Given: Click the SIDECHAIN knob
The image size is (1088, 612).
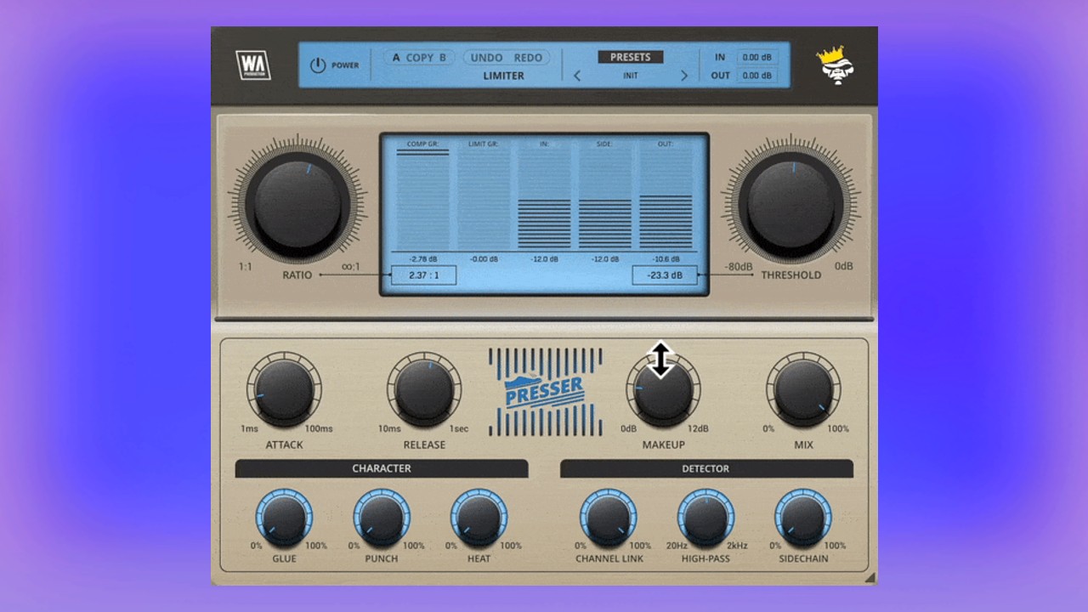Looking at the screenshot, I should click(x=803, y=518).
